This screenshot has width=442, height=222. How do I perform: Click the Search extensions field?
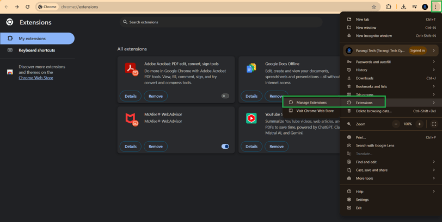point(221,22)
